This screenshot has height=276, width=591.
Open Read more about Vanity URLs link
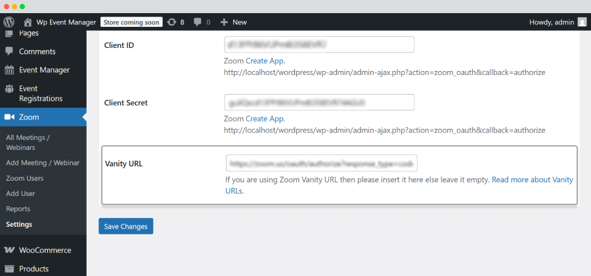coord(399,185)
